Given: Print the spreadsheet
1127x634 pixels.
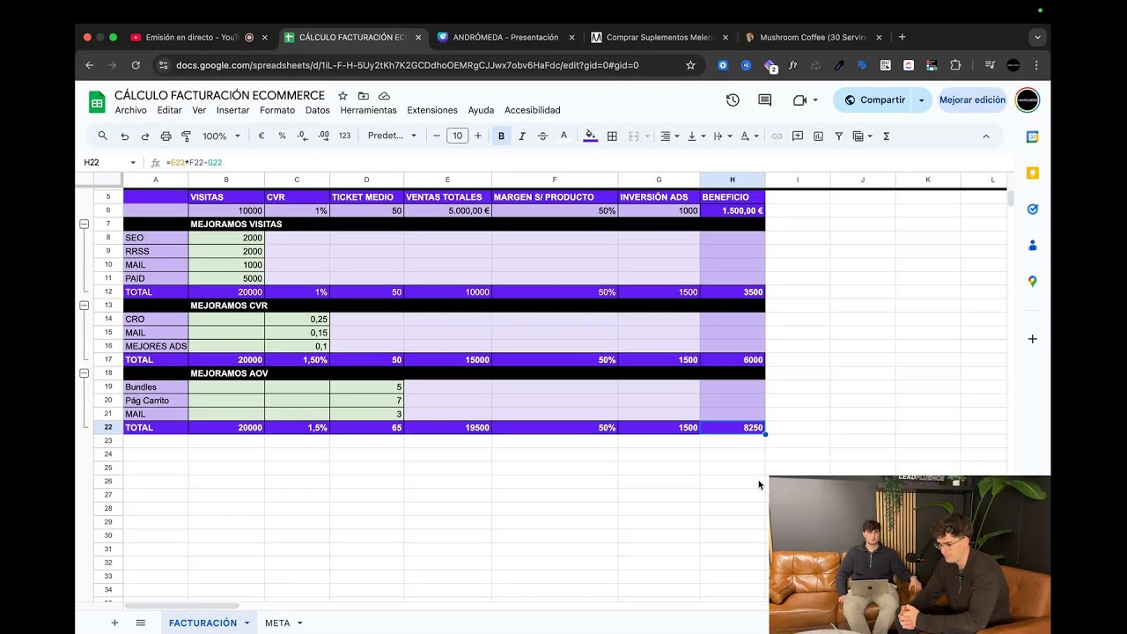Looking at the screenshot, I should click(x=166, y=136).
